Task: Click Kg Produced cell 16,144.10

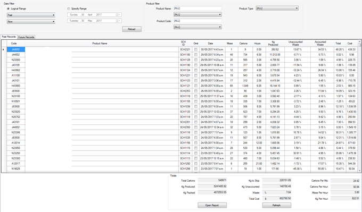Action: click(x=275, y=86)
